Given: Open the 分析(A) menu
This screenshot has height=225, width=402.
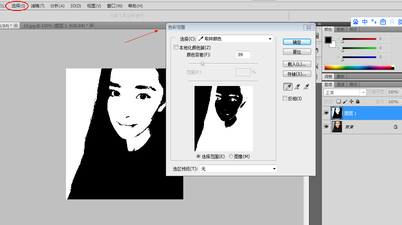Looking at the screenshot, I should tap(57, 6).
